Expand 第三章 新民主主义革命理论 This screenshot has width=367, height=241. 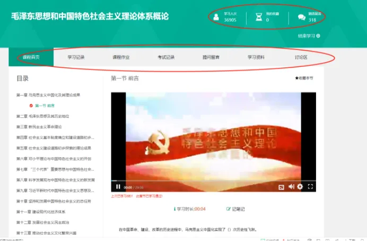click(39, 127)
